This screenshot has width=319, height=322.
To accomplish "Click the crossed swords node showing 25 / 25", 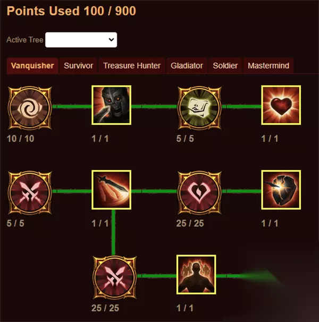I will coord(115,277).
